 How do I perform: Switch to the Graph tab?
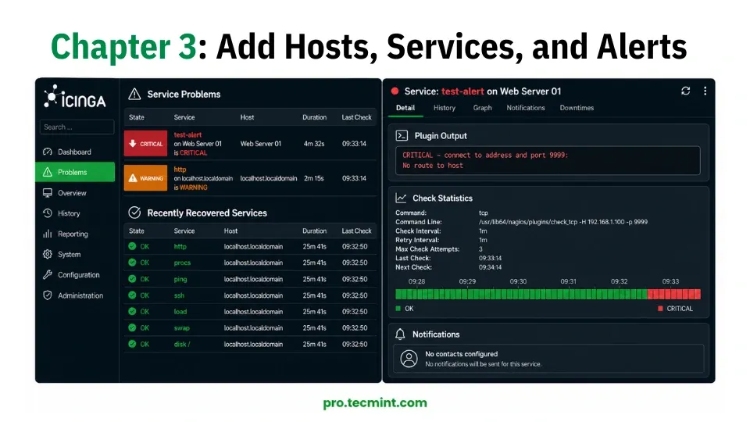tap(482, 108)
